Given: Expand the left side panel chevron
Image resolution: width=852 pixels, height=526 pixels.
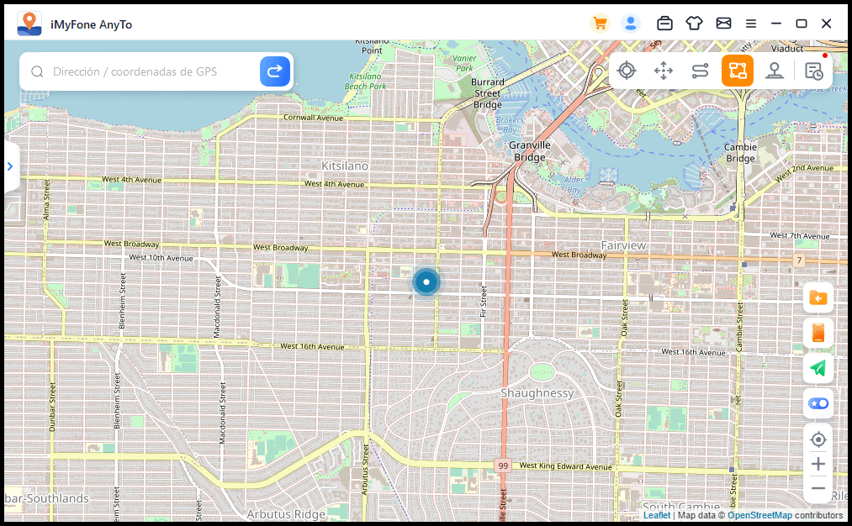Looking at the screenshot, I should coord(10,166).
